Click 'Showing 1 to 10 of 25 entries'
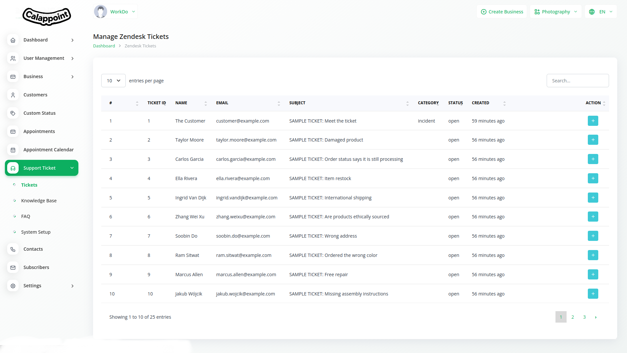This screenshot has width=627, height=353. (x=140, y=317)
